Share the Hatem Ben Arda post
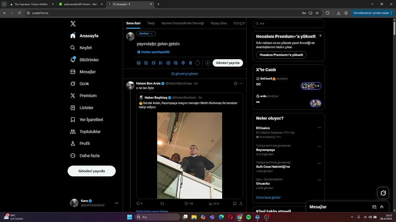The image size is (396, 222). coord(241,203)
